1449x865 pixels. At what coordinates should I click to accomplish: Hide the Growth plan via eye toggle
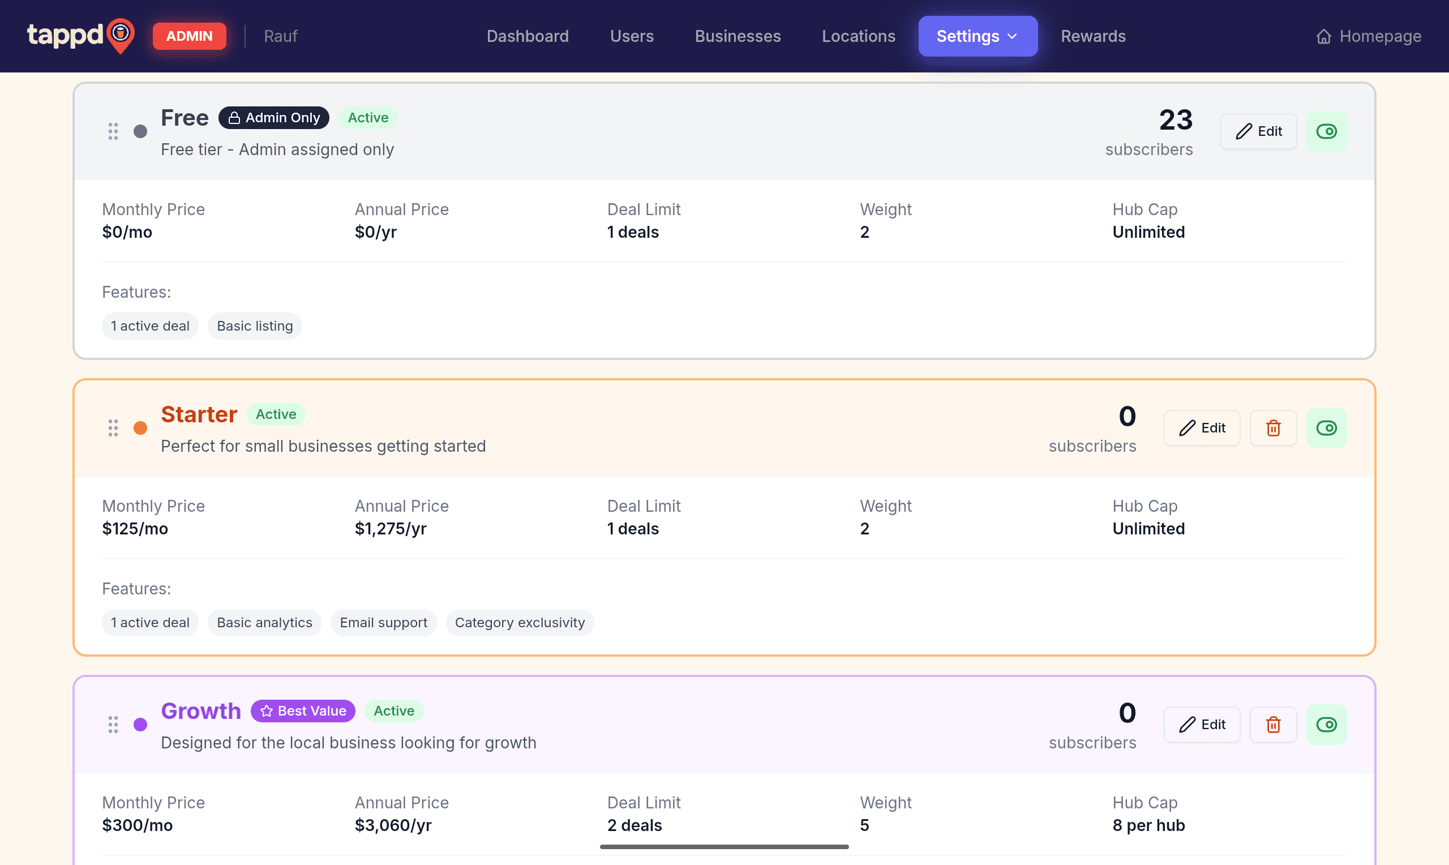pos(1326,725)
